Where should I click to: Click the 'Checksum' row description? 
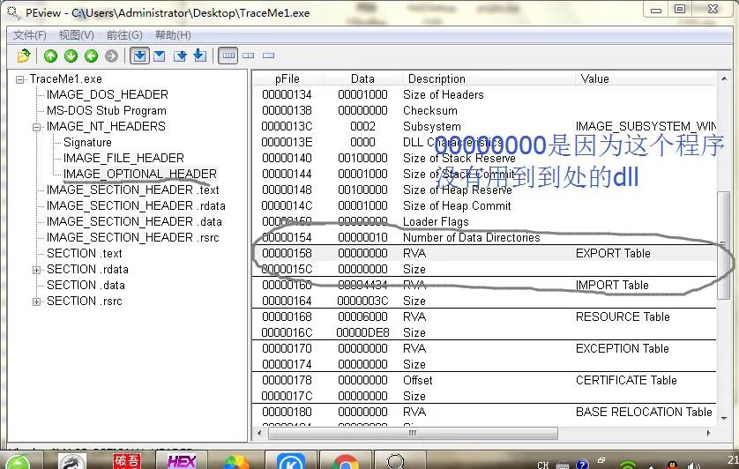(x=429, y=111)
